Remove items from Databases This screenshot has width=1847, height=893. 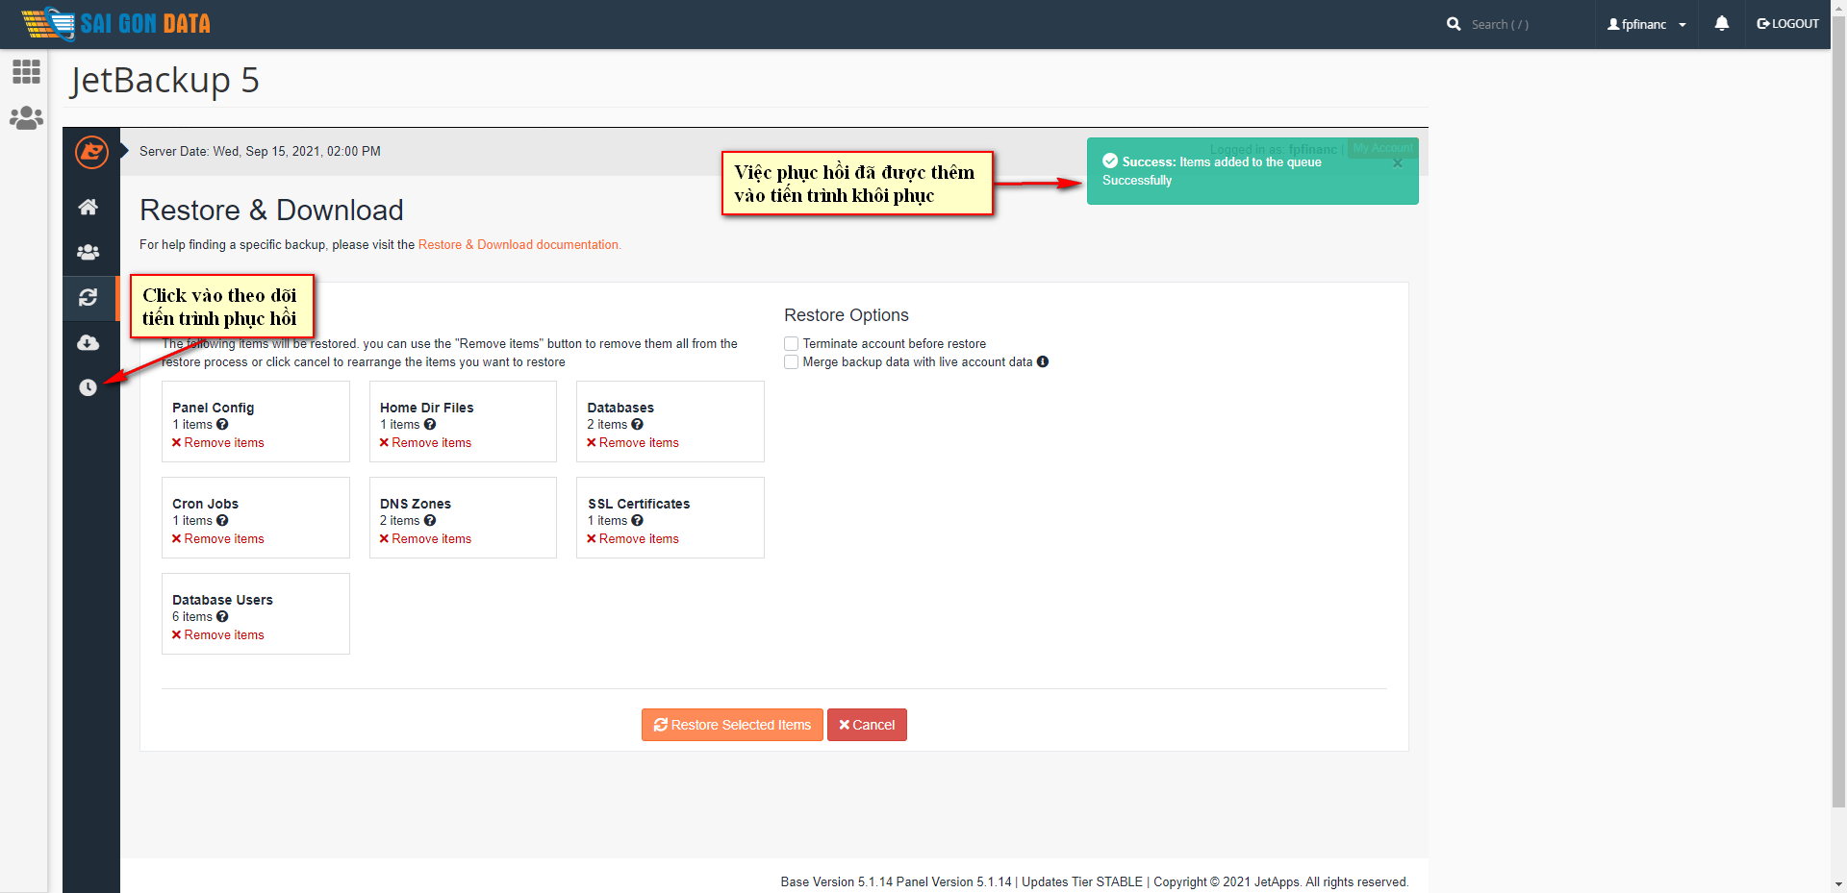tap(633, 442)
